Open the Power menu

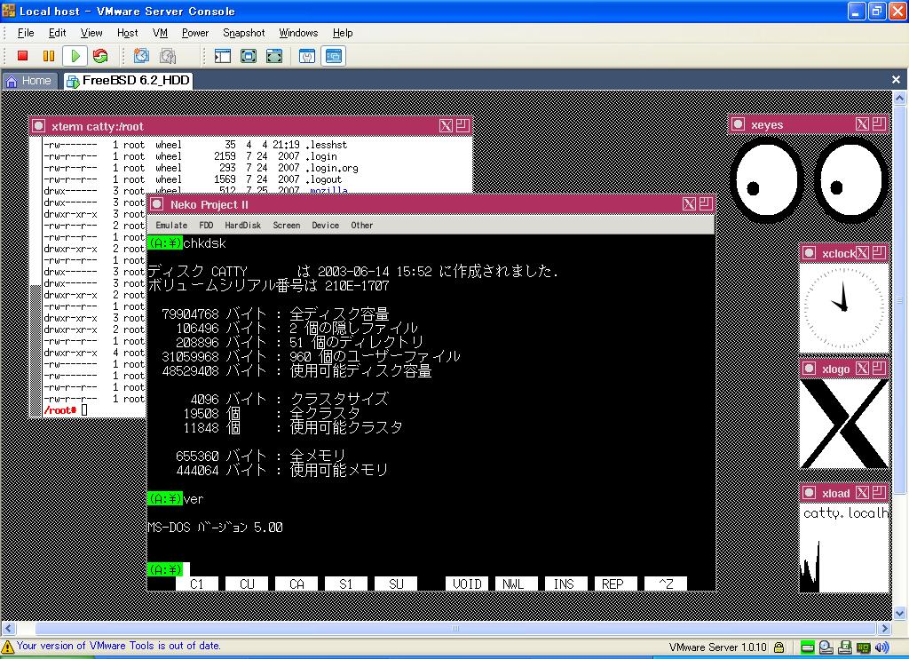pos(194,33)
